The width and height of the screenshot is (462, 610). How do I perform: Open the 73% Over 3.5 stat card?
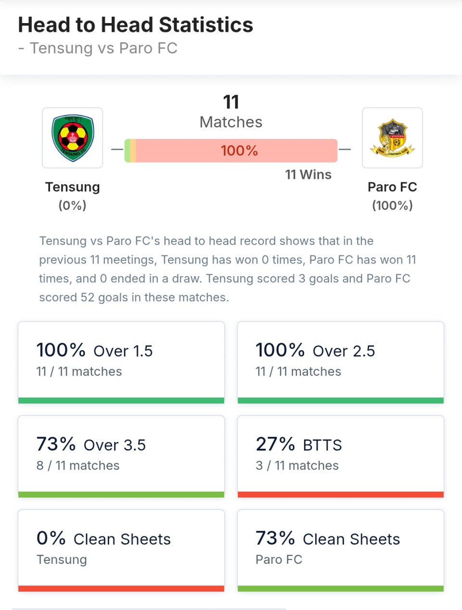tap(121, 455)
